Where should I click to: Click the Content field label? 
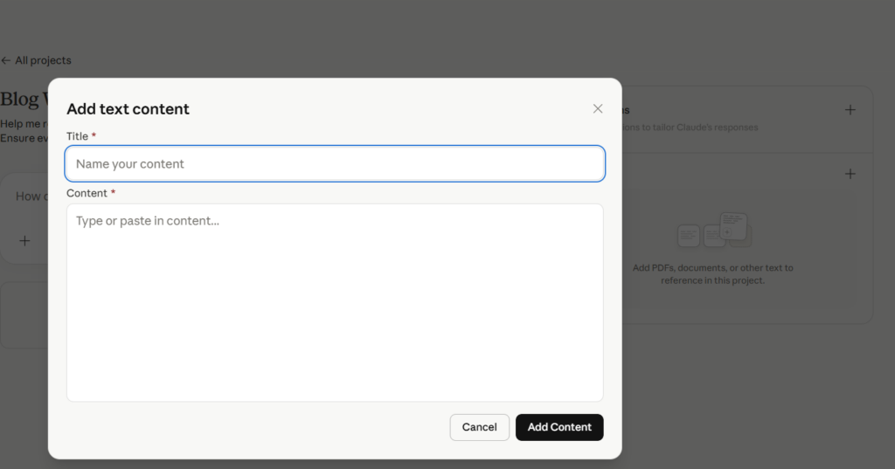tap(87, 193)
